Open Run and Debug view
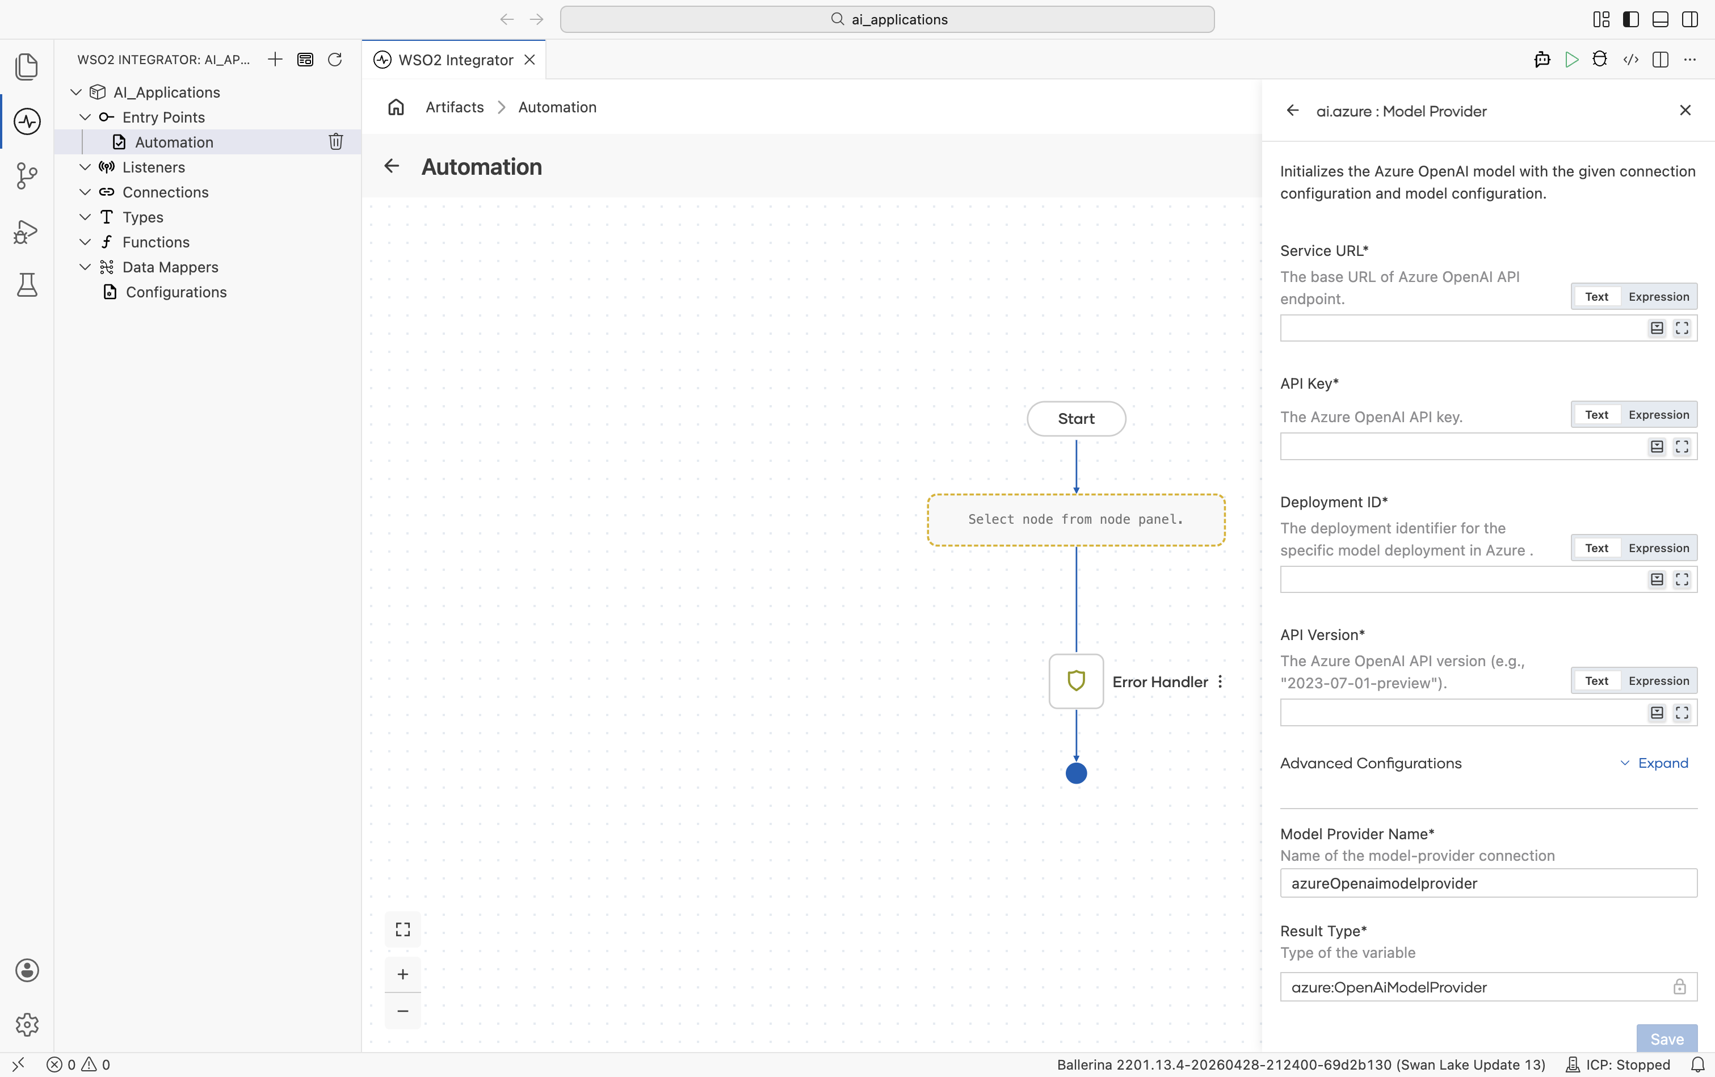The height and width of the screenshot is (1077, 1715). (27, 231)
